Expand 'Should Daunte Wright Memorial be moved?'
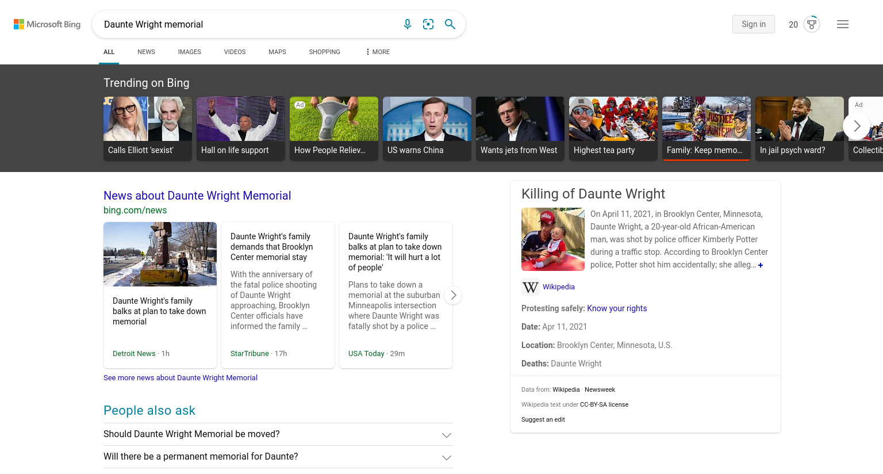 (278, 434)
